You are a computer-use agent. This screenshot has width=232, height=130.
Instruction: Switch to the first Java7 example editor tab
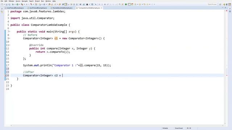coord(15,8)
